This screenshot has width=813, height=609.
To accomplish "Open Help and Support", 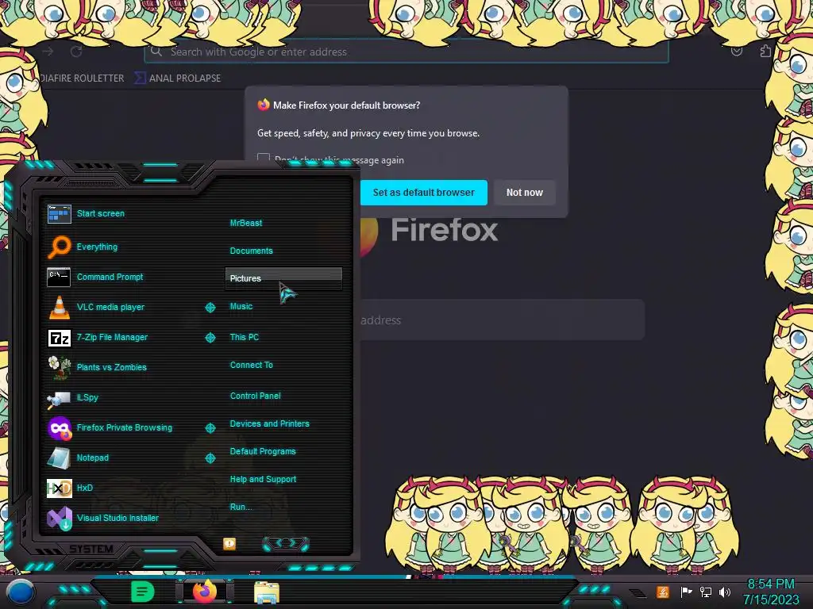I will pos(263,480).
